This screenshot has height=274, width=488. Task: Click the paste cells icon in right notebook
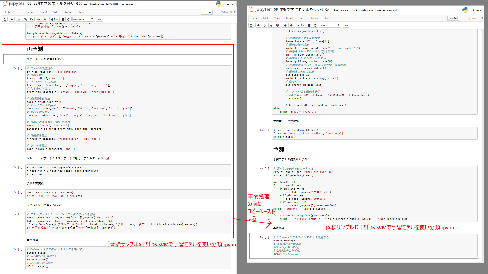tap(278, 25)
